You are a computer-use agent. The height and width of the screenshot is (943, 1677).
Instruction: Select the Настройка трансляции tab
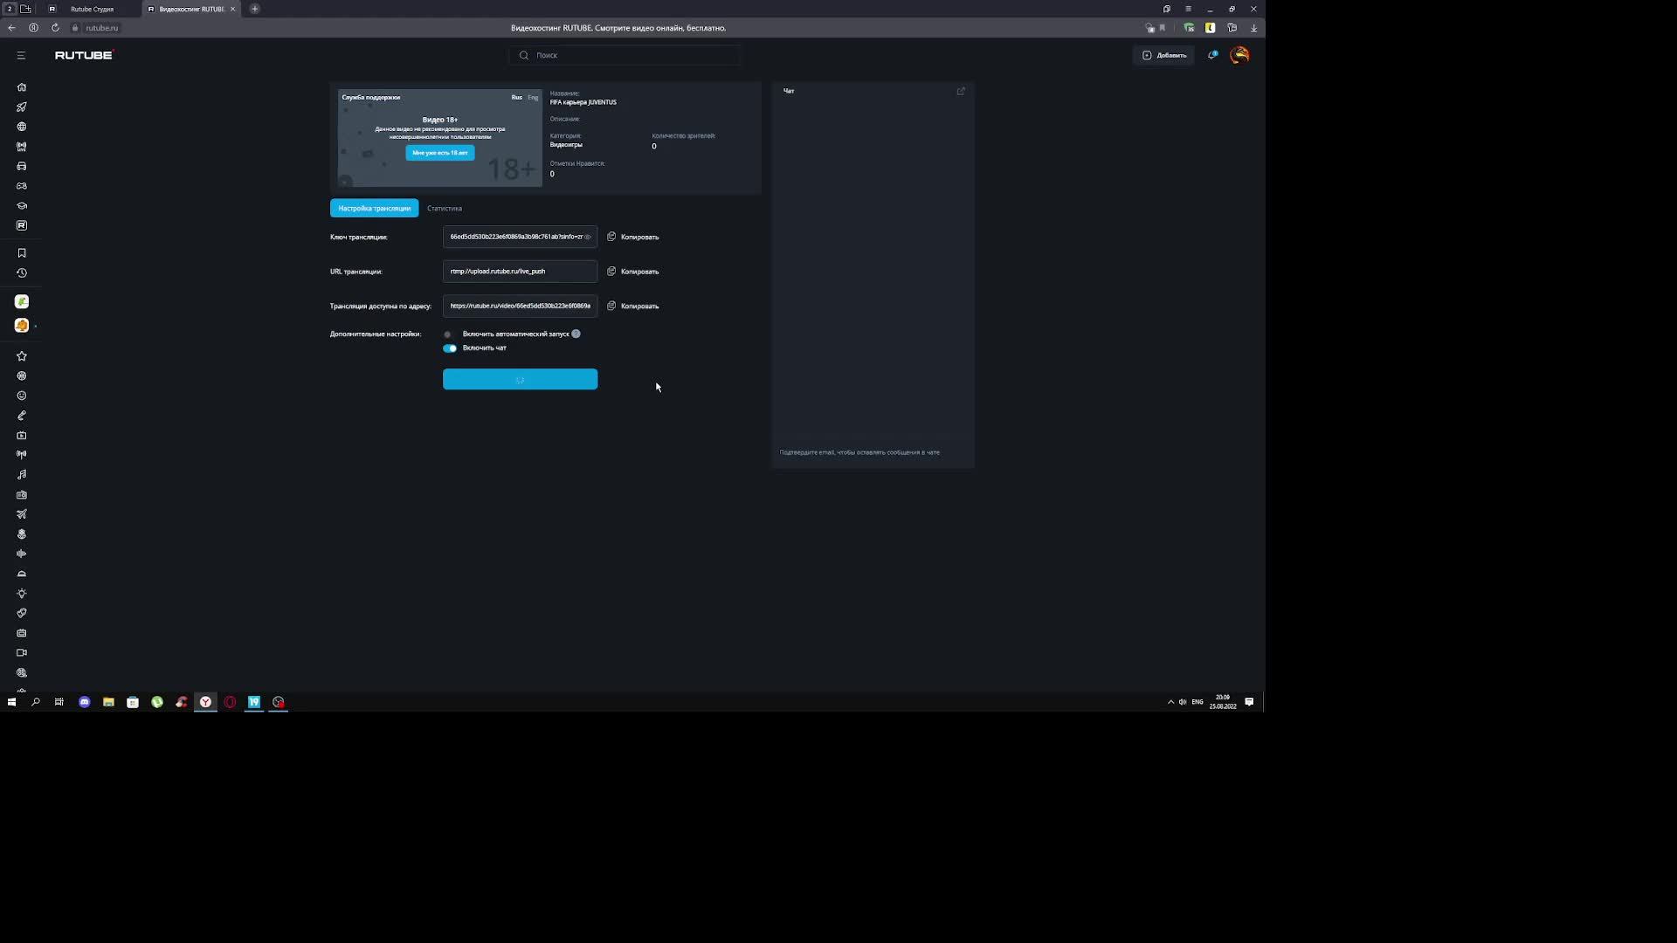374,209
